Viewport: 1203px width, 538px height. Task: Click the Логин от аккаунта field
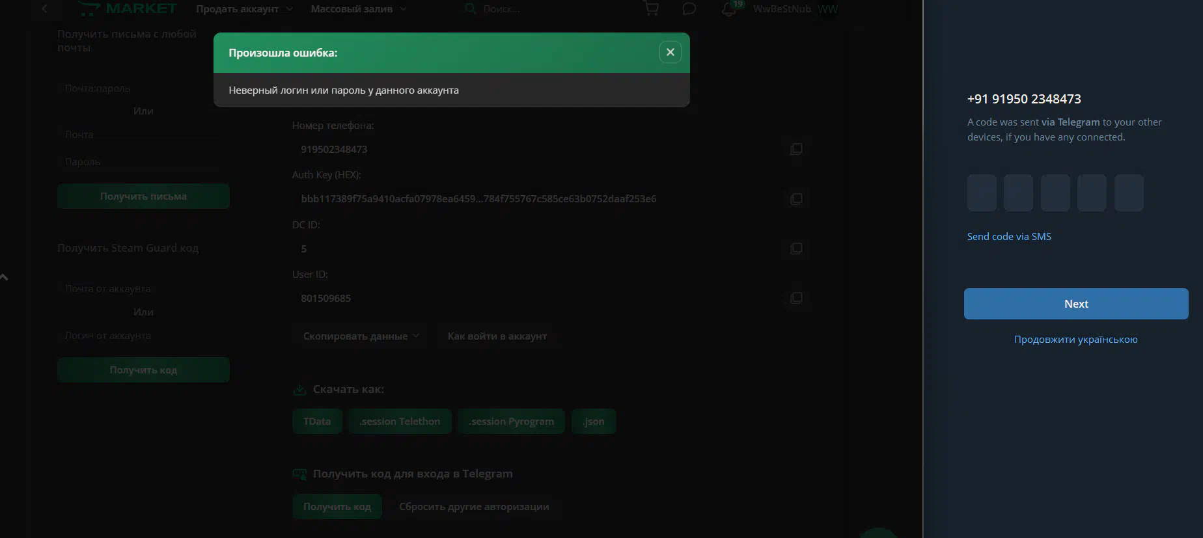(x=143, y=336)
